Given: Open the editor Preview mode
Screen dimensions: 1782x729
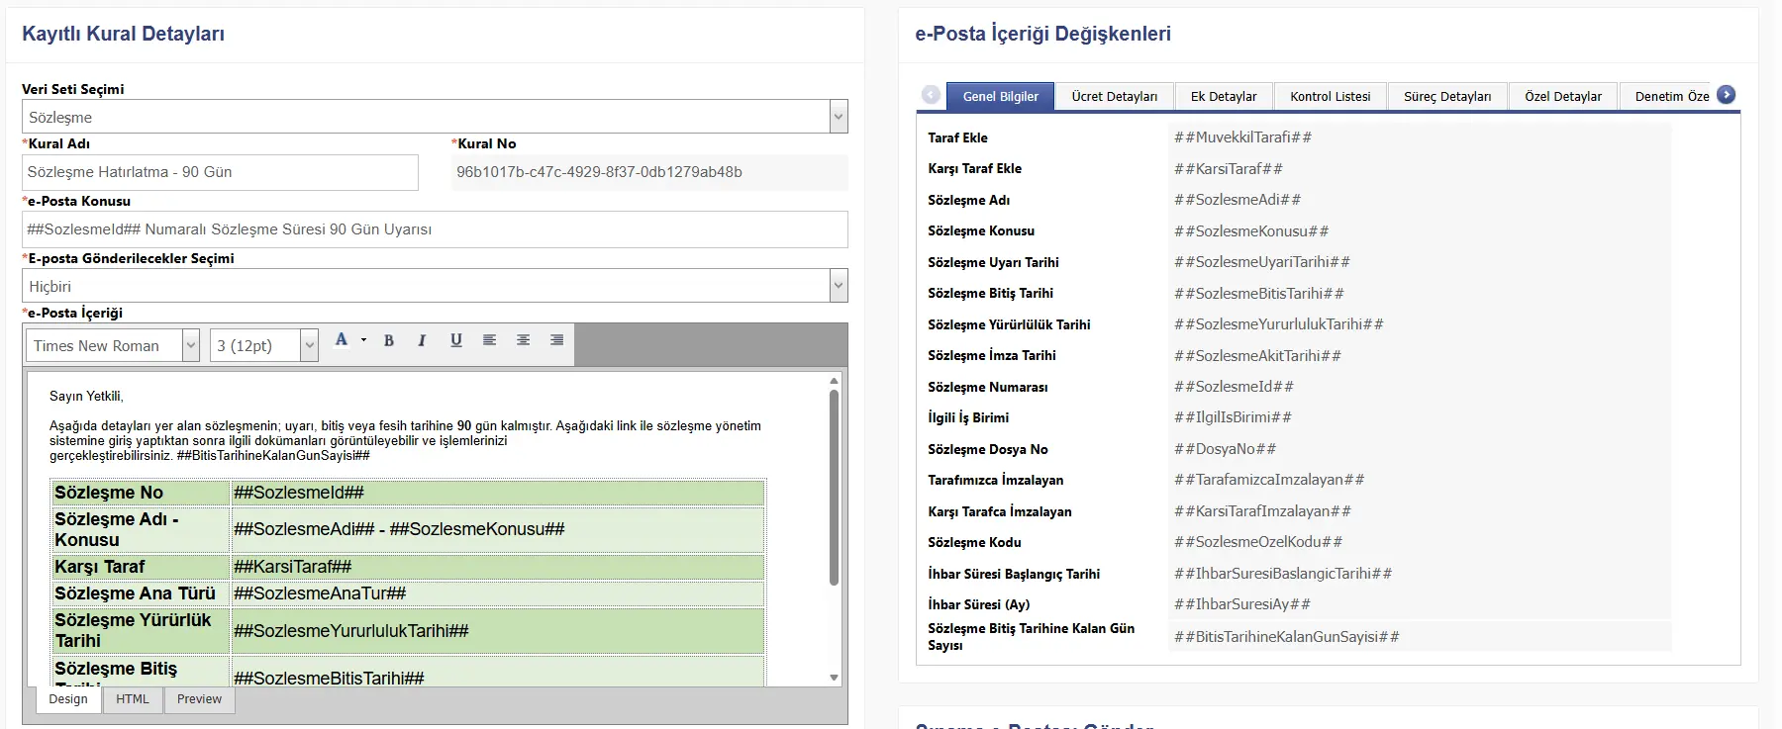Looking at the screenshot, I should pos(199,699).
